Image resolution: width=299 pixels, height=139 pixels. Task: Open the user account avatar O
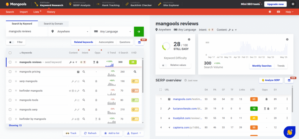pyautogui.click(x=293, y=4)
